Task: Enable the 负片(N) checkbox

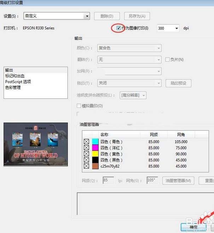Action: [167, 59]
